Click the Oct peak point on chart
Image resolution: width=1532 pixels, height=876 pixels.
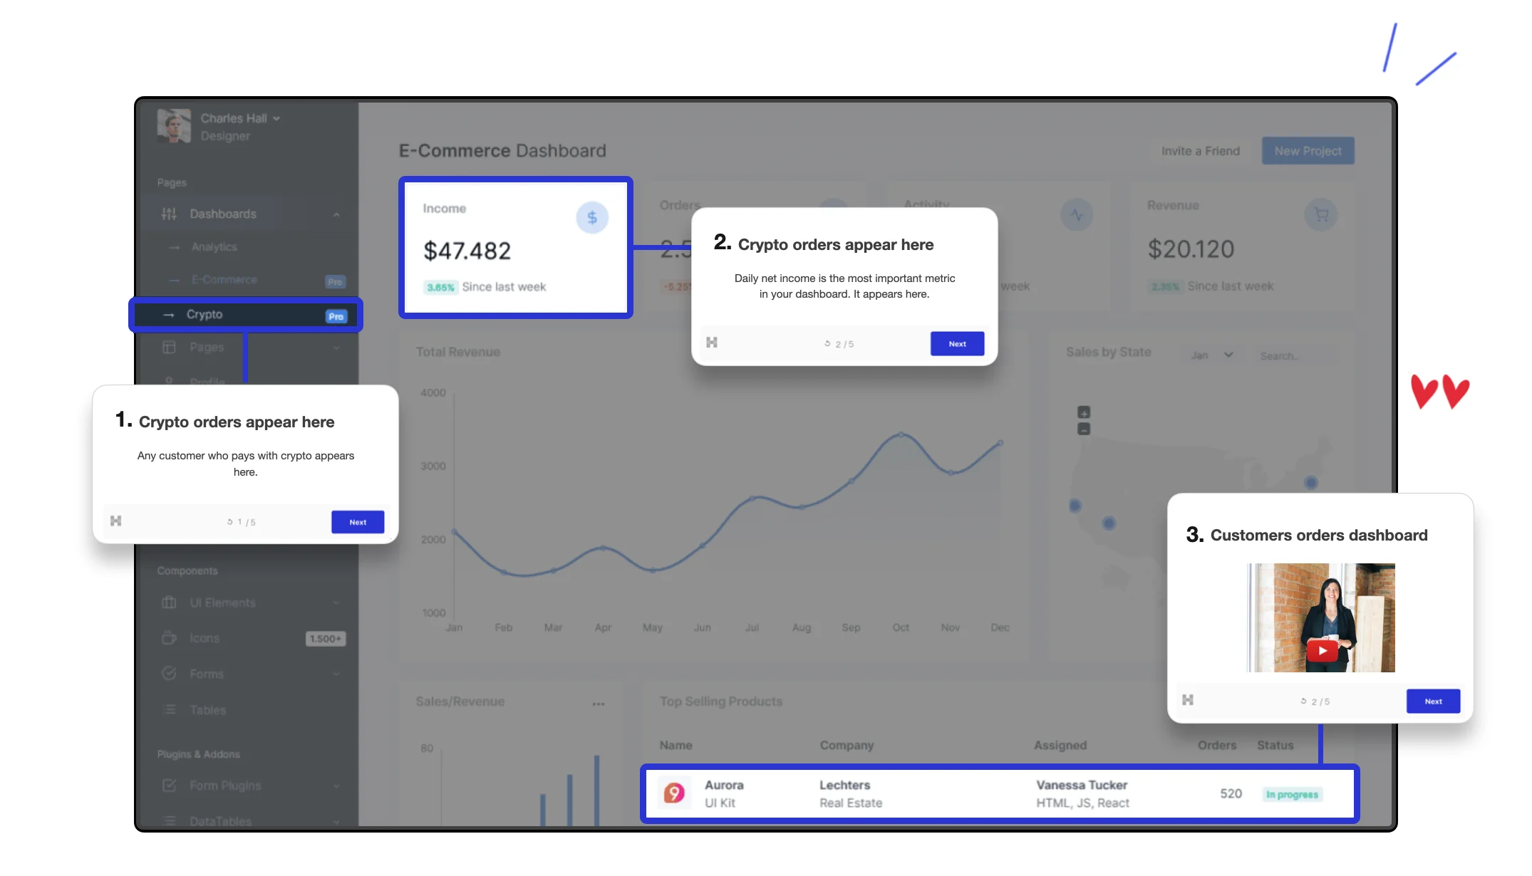click(x=901, y=434)
